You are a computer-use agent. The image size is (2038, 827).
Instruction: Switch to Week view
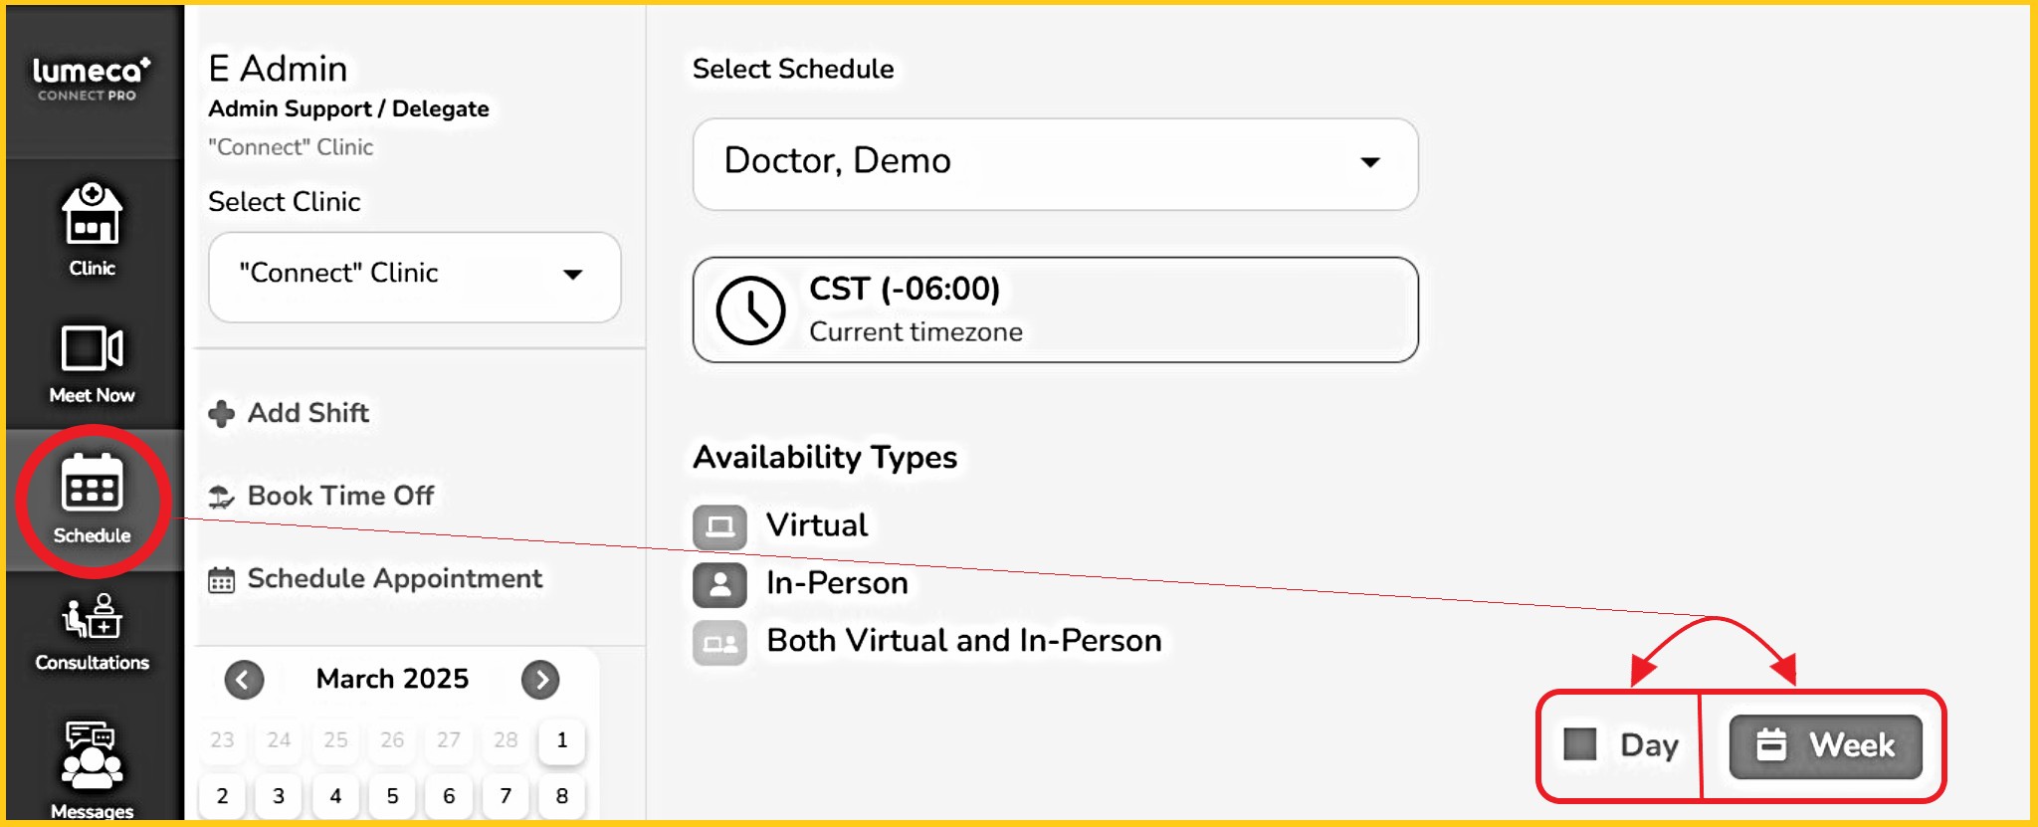tap(1825, 745)
